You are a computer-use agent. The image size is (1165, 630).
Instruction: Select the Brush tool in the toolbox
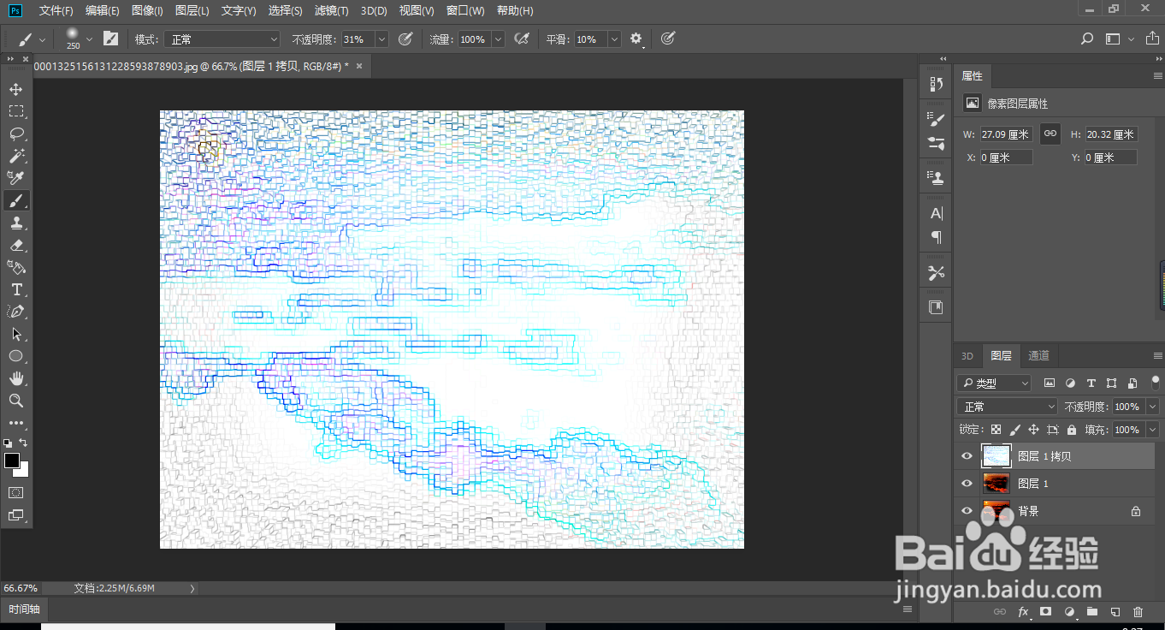(x=16, y=200)
